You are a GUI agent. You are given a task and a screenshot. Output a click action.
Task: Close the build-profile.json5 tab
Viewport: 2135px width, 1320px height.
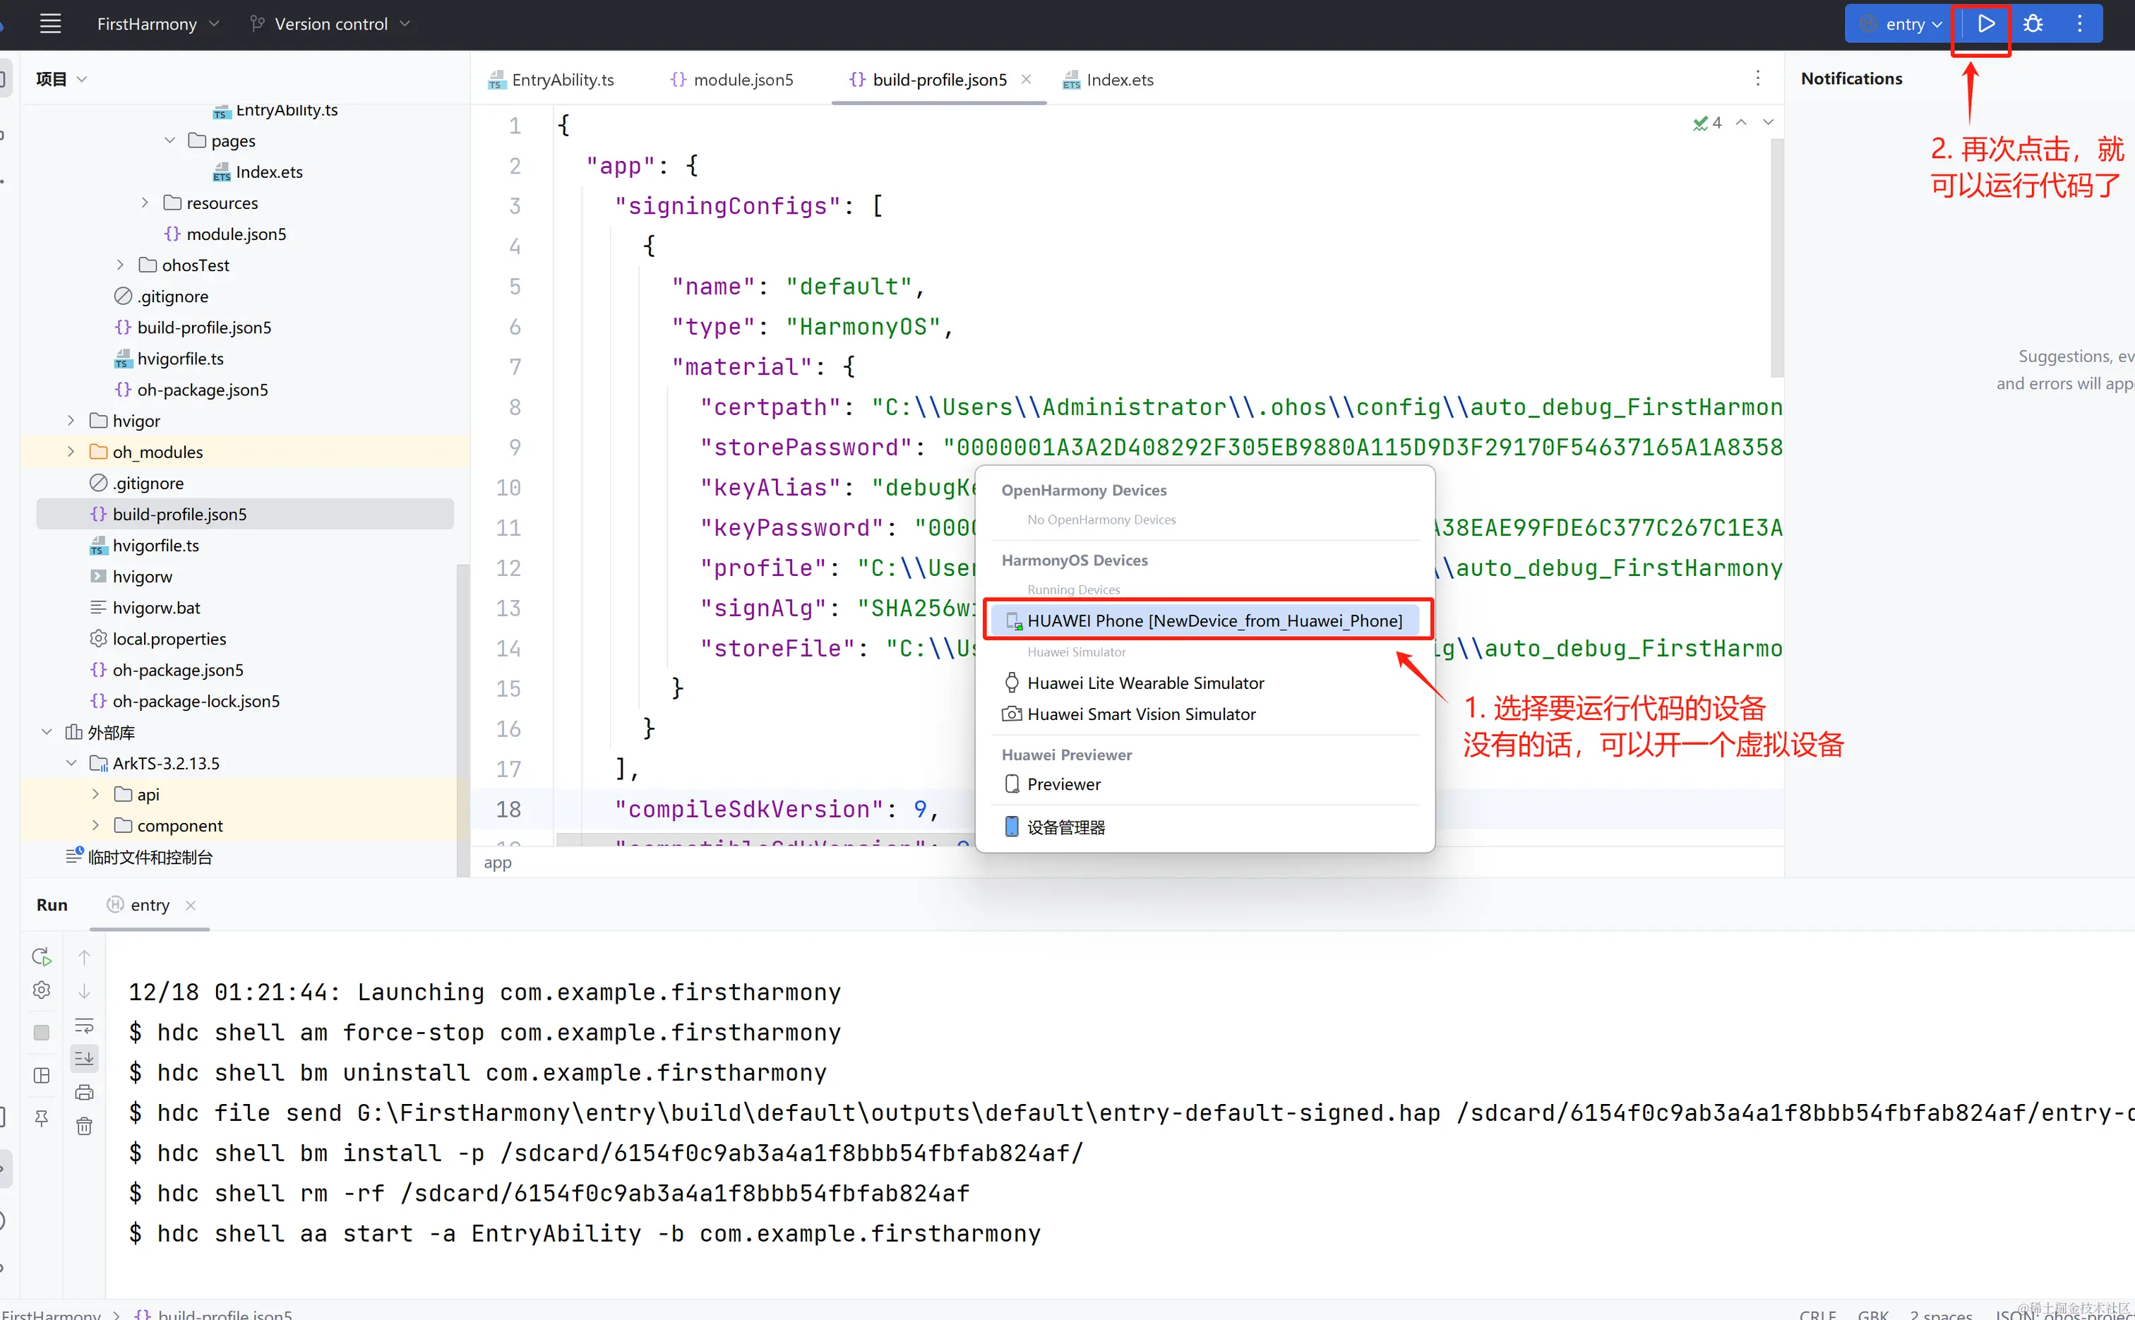[x=1026, y=80]
